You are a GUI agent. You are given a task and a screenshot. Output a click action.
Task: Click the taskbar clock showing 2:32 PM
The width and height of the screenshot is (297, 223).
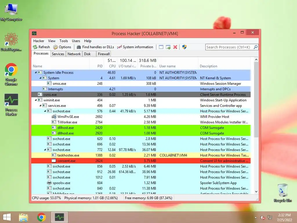pos(284,217)
